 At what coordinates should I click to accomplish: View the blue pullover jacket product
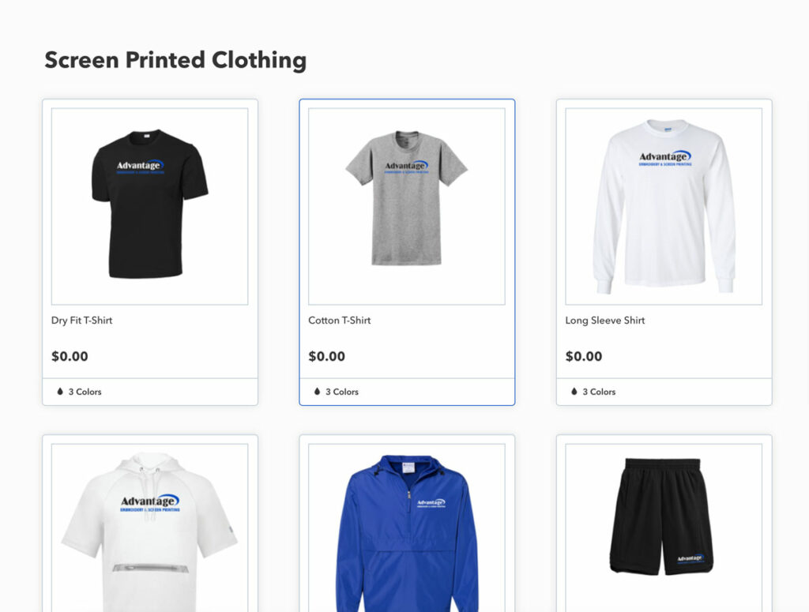[407, 528]
